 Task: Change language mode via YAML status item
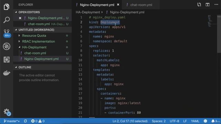pyautogui.click(x=195, y=121)
